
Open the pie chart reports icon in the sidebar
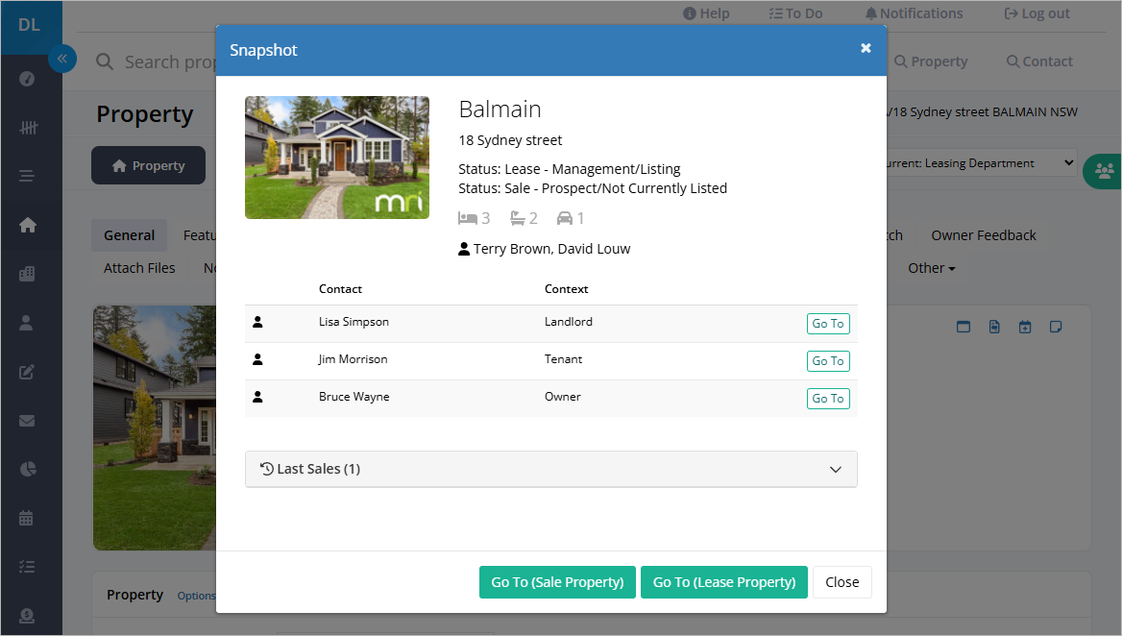coord(27,469)
